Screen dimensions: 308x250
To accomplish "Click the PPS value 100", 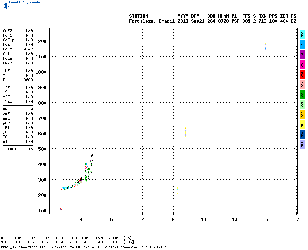I will tap(273, 21).
